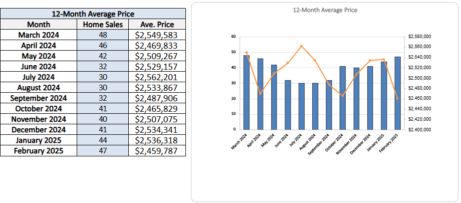The width and height of the screenshot is (461, 203).
Task: Select the price cell $2,533,867
Action: click(157, 88)
